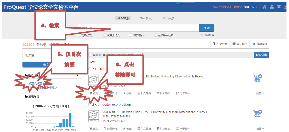Viewport: 289px width, 132px height.
Task: Select checkbox of result 1
Action: tap(90, 69)
